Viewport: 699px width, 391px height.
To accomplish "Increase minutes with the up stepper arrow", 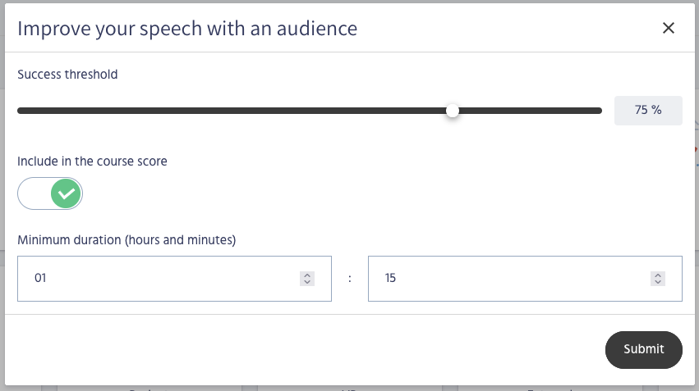I will click(x=657, y=275).
